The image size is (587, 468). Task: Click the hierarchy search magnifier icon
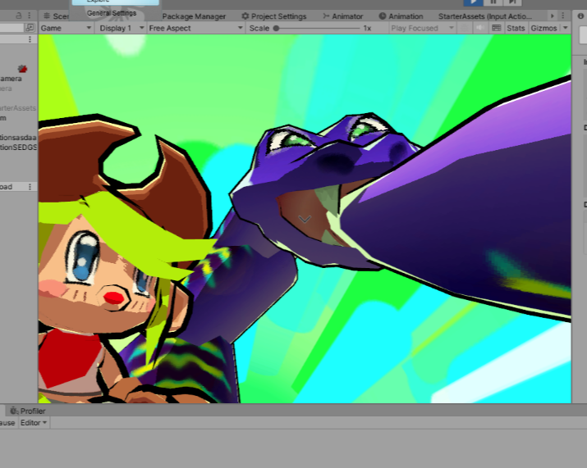pyautogui.click(x=30, y=28)
